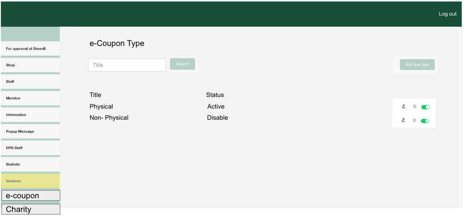Focus the Title search input field
The image size is (467, 218).
click(x=127, y=65)
